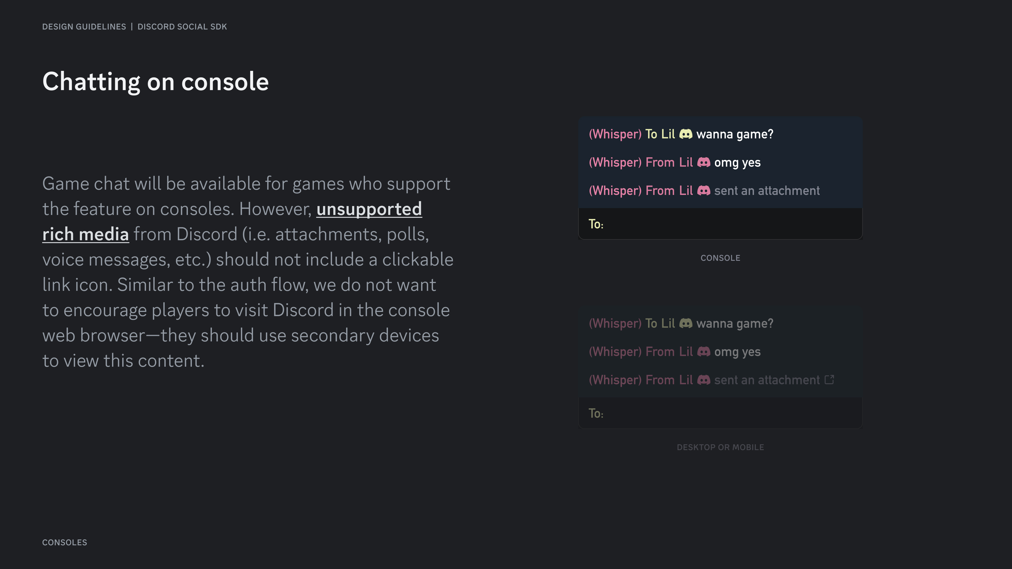Viewport: 1012px width, 569px height.
Task: Click the Discord icon next to 'wanna game?' in console chat
Action: click(x=686, y=134)
